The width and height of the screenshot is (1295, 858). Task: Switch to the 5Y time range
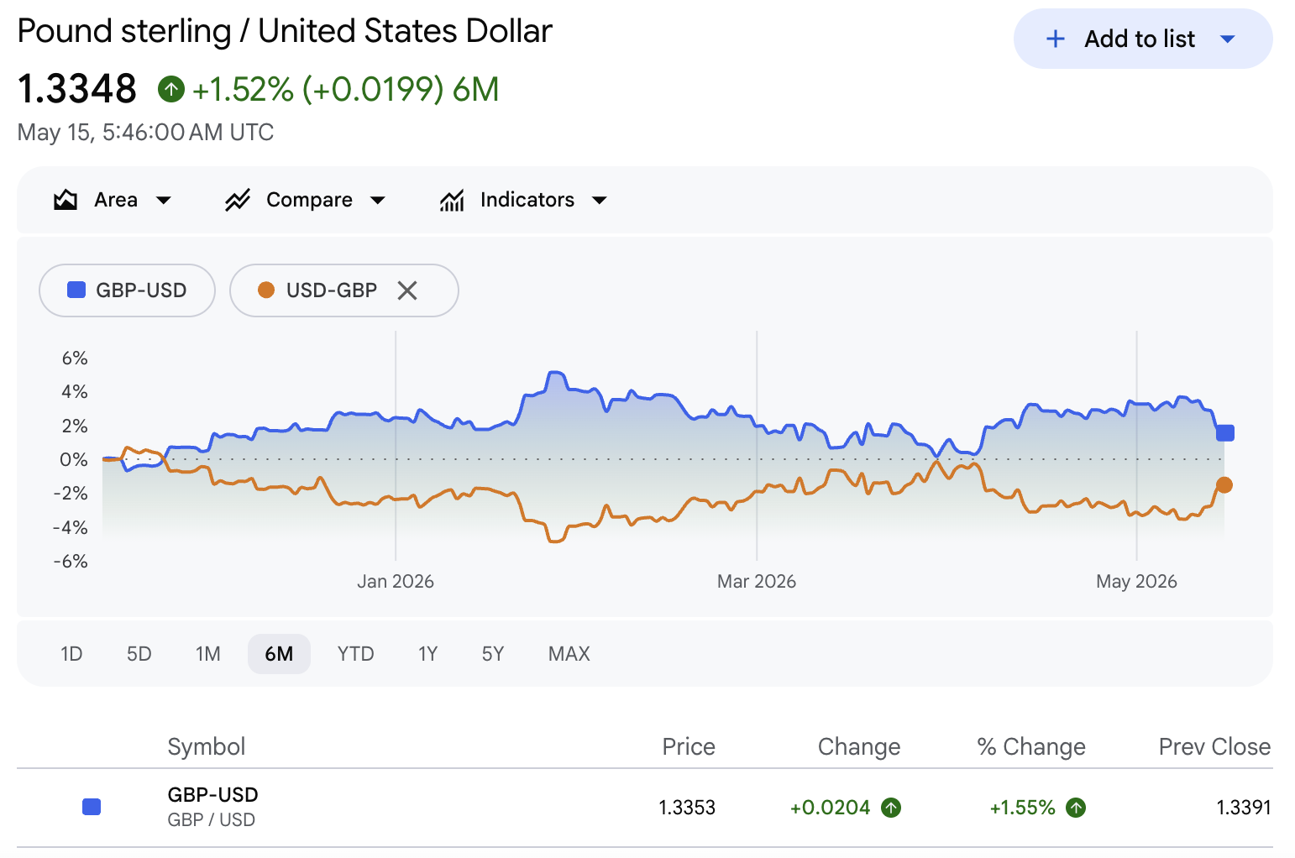click(x=493, y=654)
